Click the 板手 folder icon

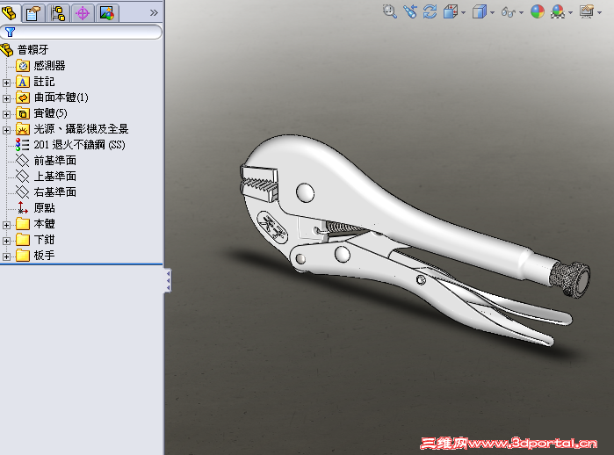[23, 256]
